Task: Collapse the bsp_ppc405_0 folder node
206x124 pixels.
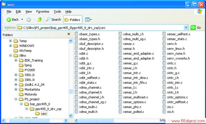Action: (21, 104)
